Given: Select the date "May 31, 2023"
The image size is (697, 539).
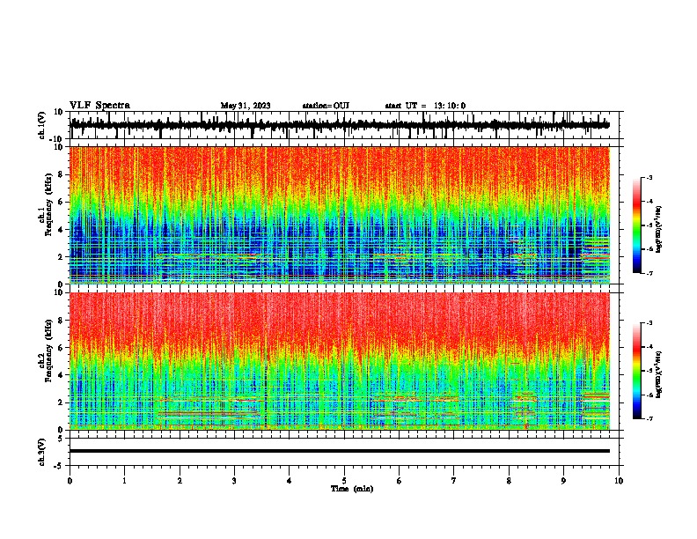Looking at the screenshot, I should 246,106.
